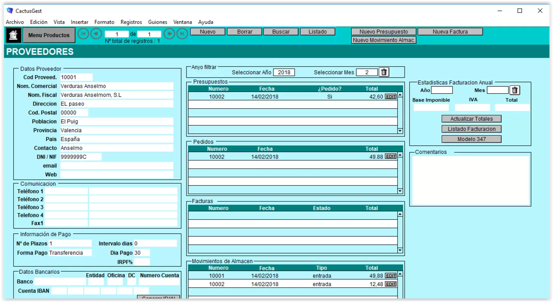Click the empty Web field
Viewport: 553px width, 302px height.
click(x=117, y=174)
